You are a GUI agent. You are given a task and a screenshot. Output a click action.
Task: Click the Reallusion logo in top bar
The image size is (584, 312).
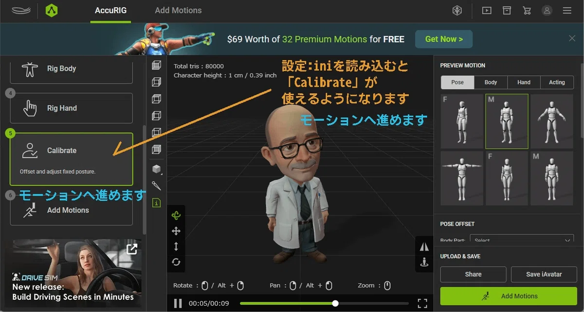[x=21, y=10]
